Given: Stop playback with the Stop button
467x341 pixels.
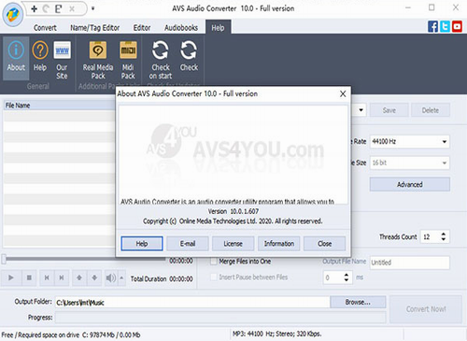Looking at the screenshot, I should click(29, 277).
